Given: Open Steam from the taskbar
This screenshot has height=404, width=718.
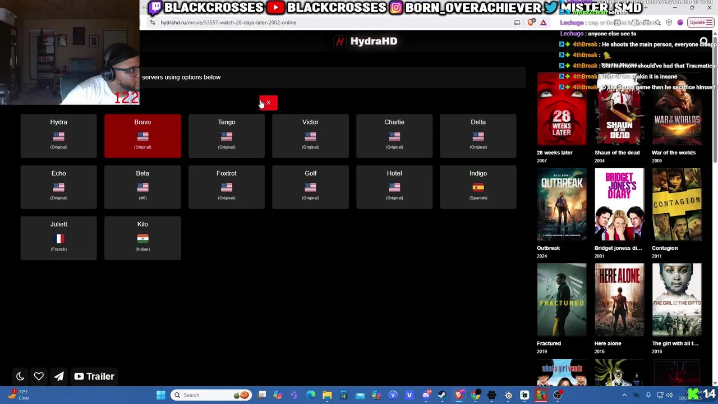Looking at the screenshot, I should click(x=442, y=395).
